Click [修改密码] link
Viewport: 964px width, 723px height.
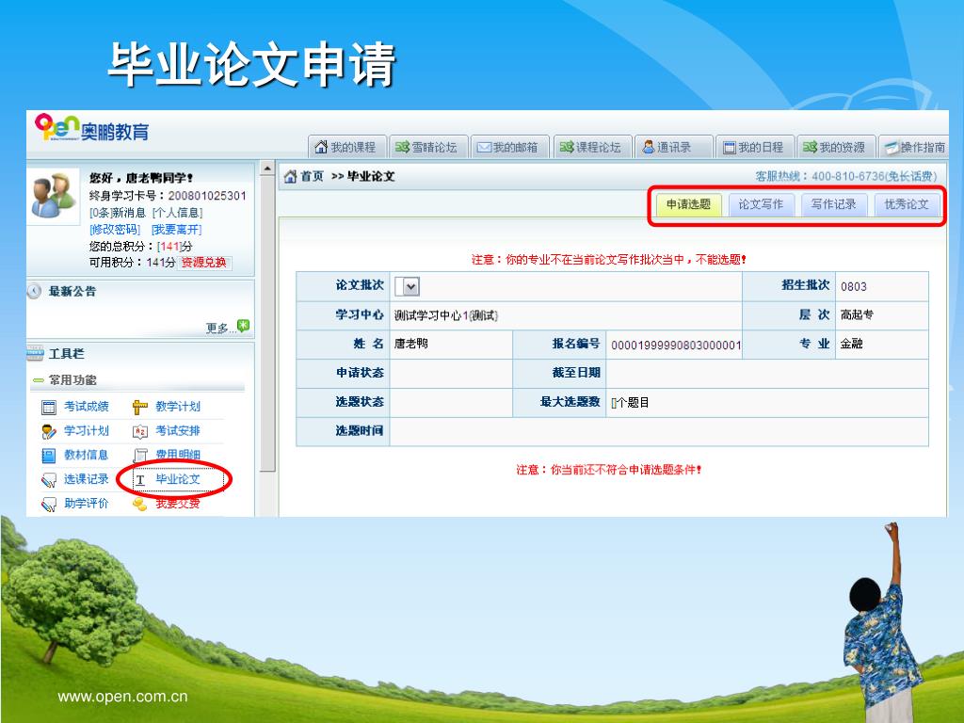coord(115,230)
